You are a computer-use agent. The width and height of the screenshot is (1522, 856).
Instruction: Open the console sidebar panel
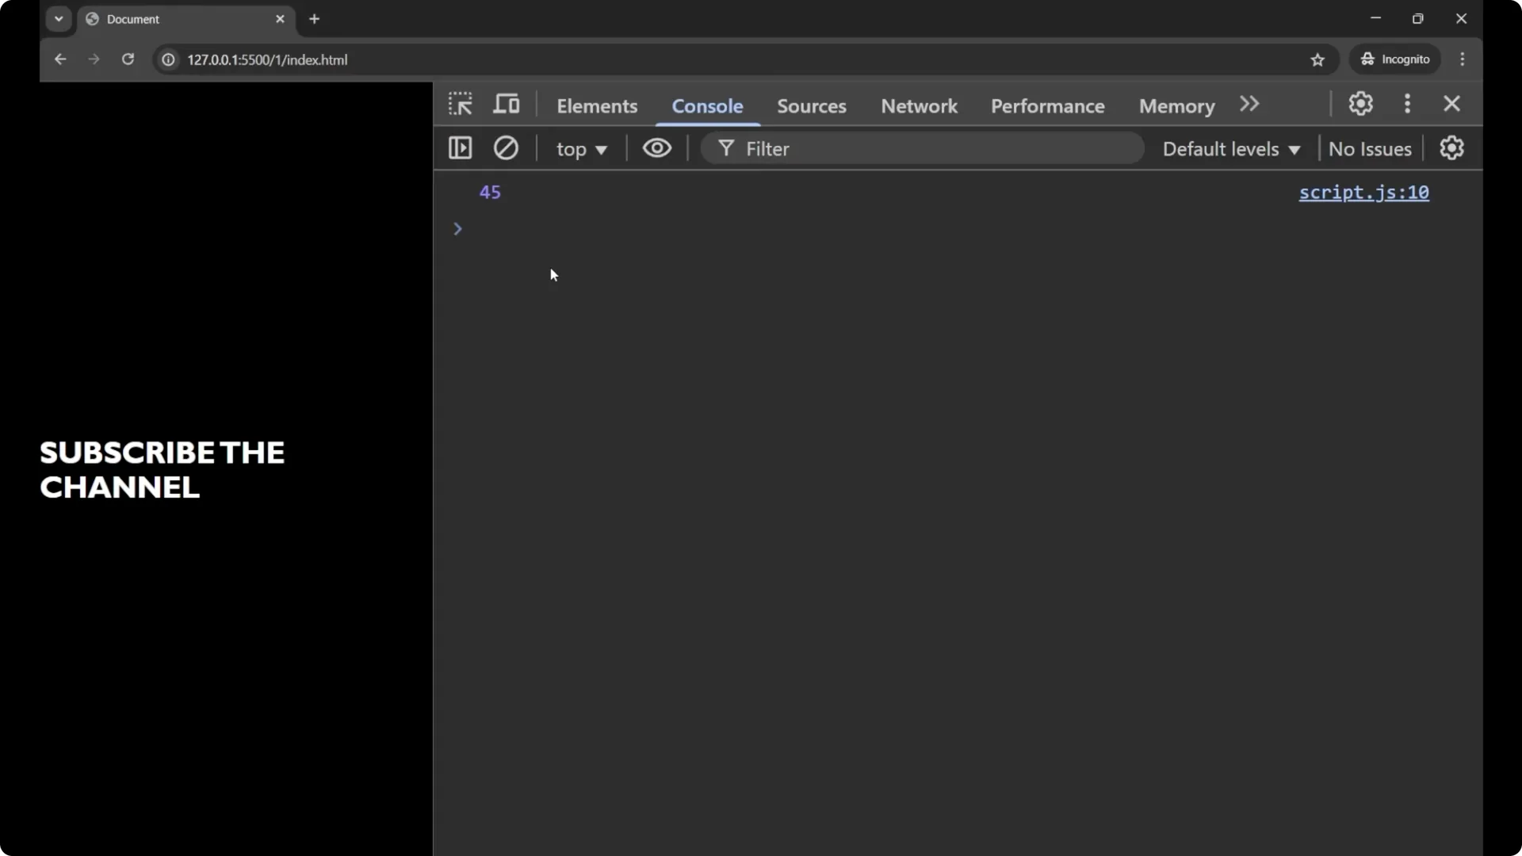tap(460, 148)
